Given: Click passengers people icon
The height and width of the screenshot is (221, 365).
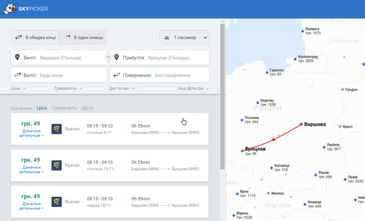Looking at the screenshot, I should point(167,37).
